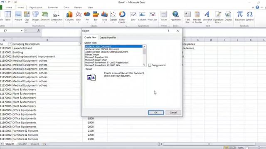
Task: Switch to Sheet2 worksheet tab
Action: coord(22,144)
